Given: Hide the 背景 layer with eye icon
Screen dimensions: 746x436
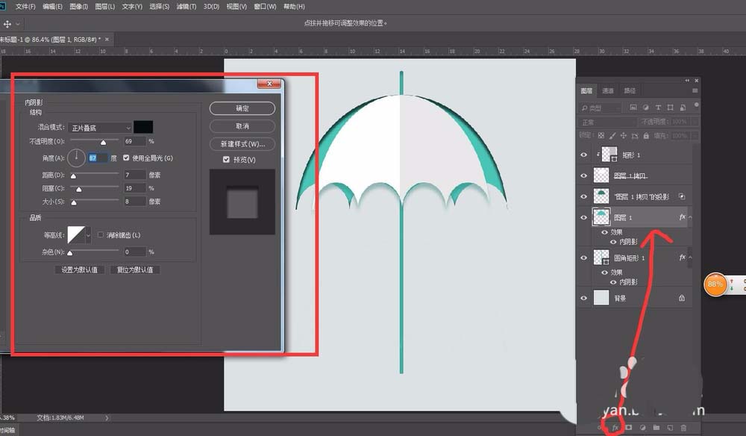Looking at the screenshot, I should click(584, 297).
